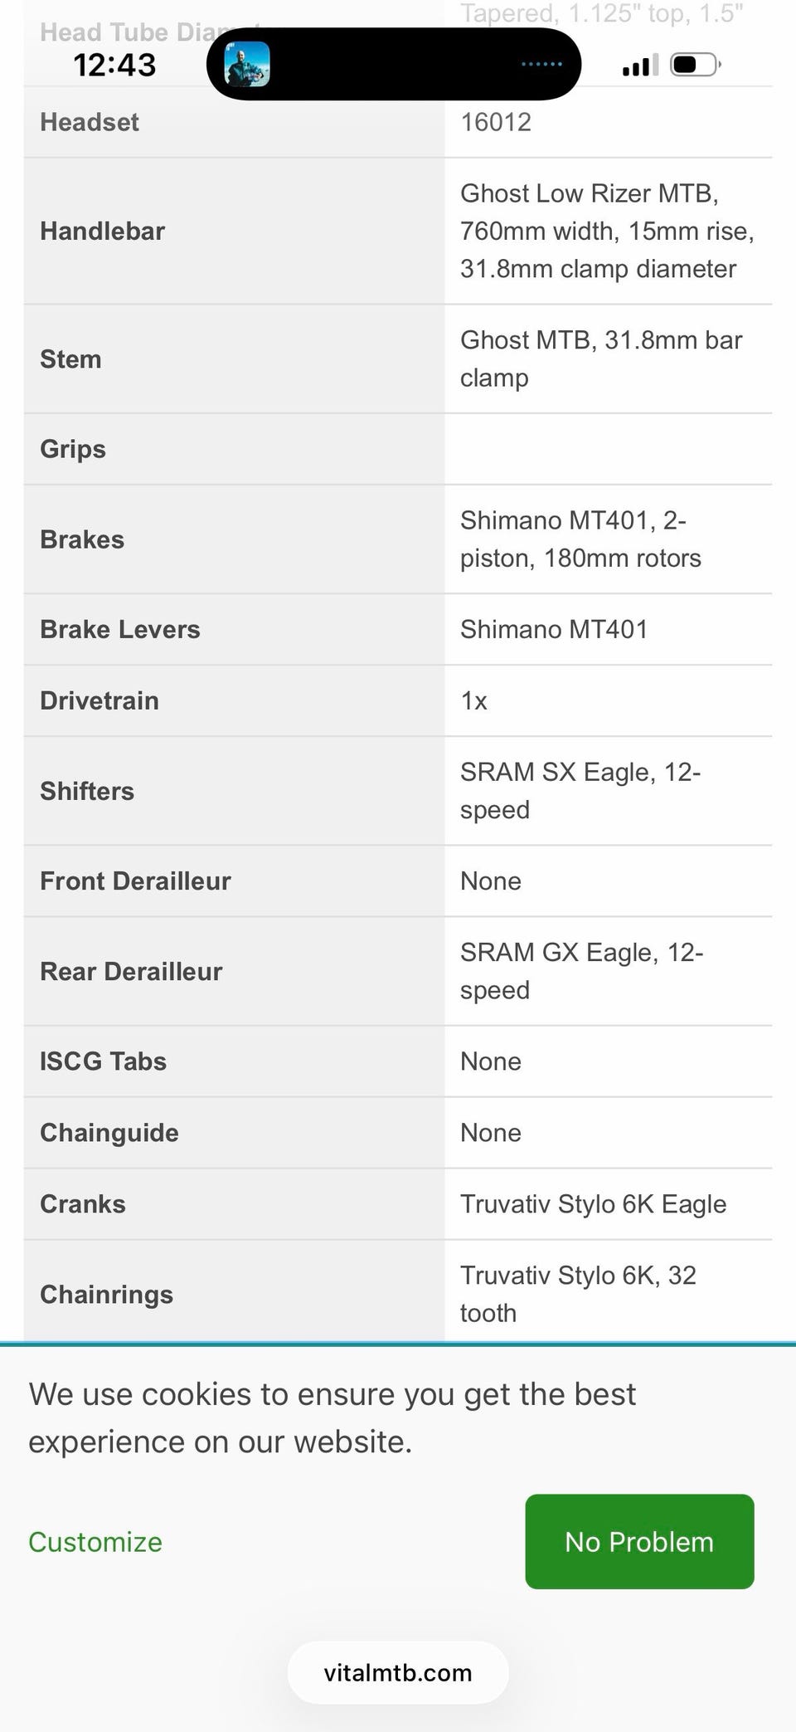
Task: Tap the Shimano MT401 brakes description
Action: (x=580, y=539)
